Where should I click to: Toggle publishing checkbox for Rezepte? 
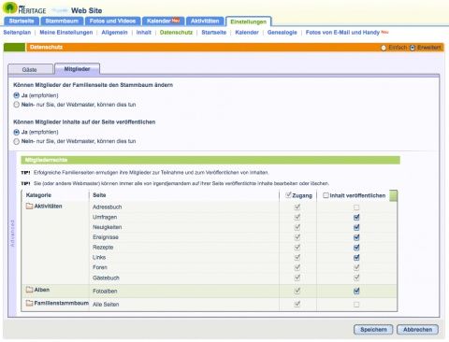(356, 248)
